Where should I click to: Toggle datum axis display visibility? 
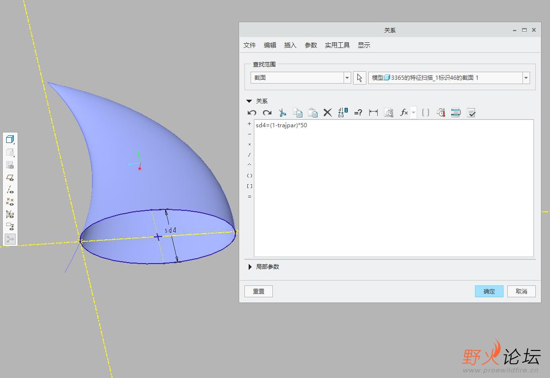pyautogui.click(x=10, y=190)
